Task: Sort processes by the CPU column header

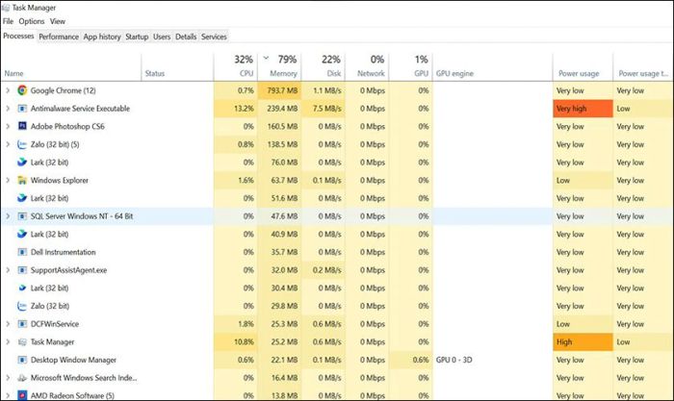Action: point(244,65)
